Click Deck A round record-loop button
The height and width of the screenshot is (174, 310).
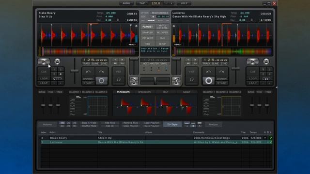click(101, 81)
